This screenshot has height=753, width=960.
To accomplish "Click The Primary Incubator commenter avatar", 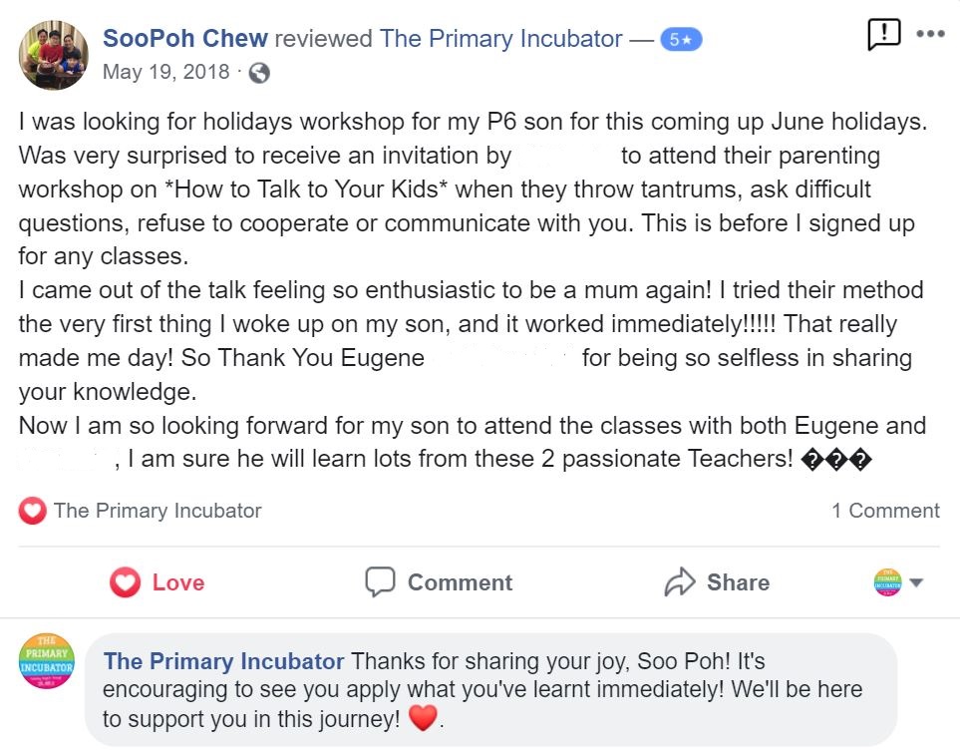I will click(47, 661).
